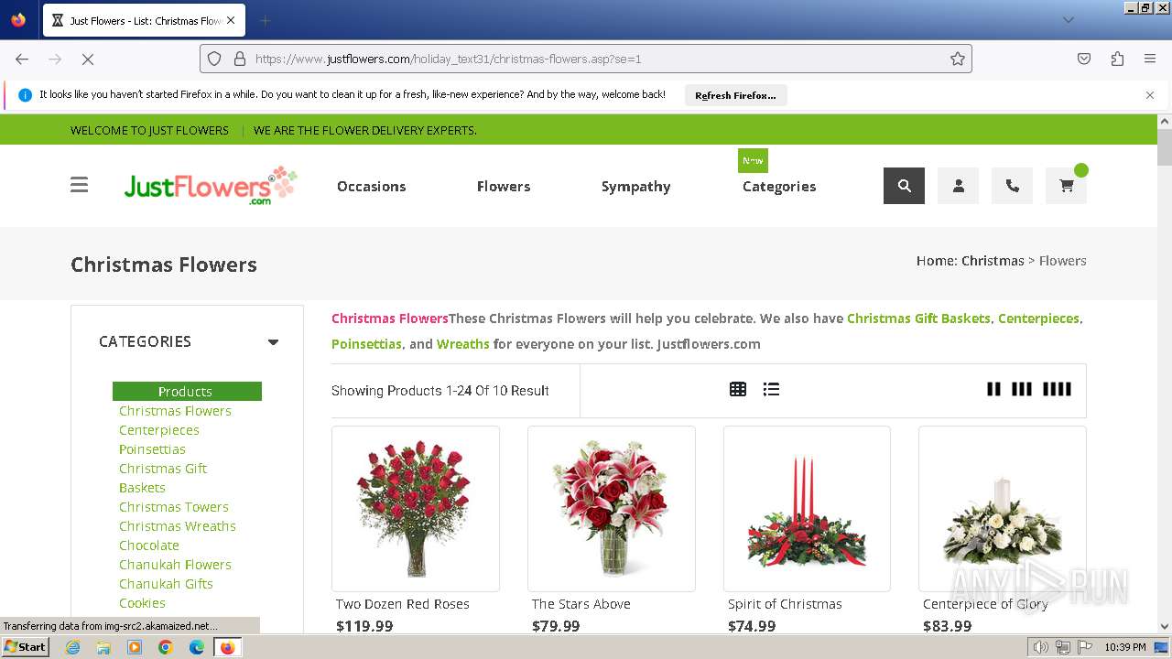
Task: Click the Refresh Firefox button
Action: [735, 95]
